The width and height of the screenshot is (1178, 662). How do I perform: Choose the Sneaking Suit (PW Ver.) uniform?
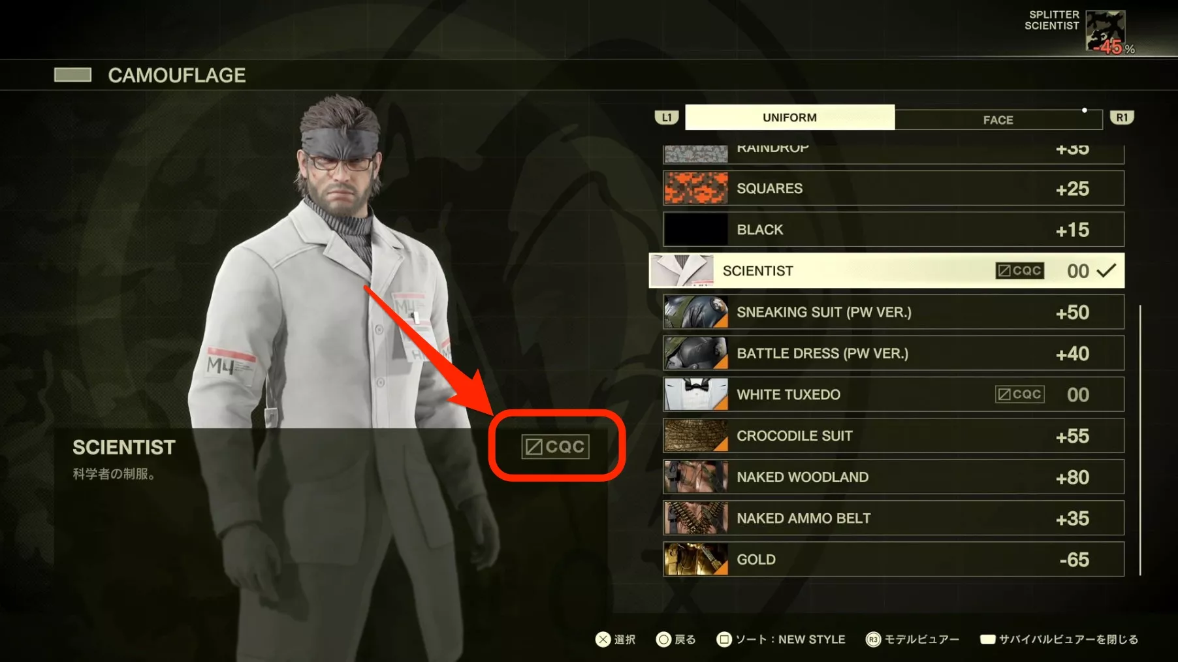tap(893, 312)
